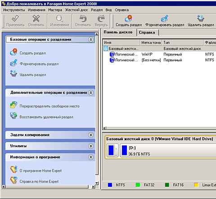Viewport: 216px width, 199px height.
Task: Click the Форматировать раздел toolbar icon
Action: (165, 19)
